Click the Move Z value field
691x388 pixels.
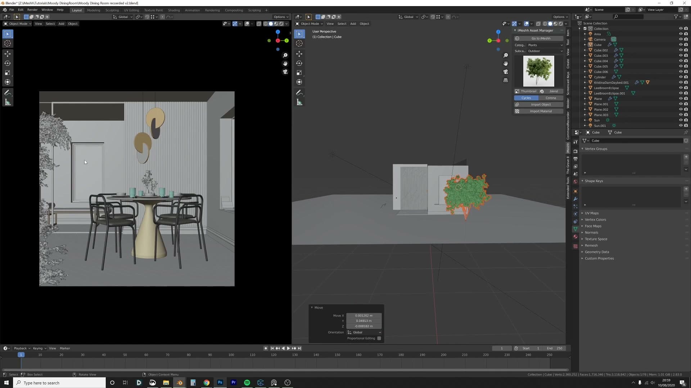point(364,326)
